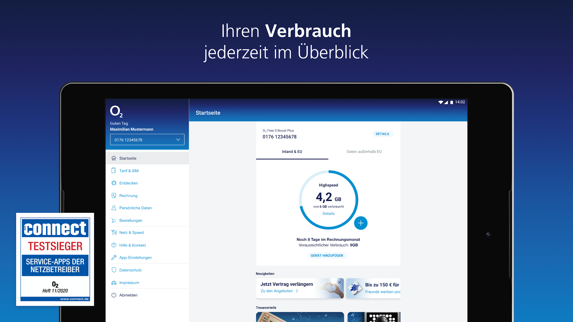Viewport: 573px width, 322px height.
Task: Click the Persönliche Daten person icon
Action: click(114, 208)
